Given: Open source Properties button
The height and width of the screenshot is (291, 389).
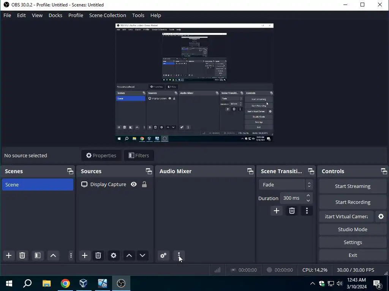Looking at the screenshot, I should click(101, 155).
